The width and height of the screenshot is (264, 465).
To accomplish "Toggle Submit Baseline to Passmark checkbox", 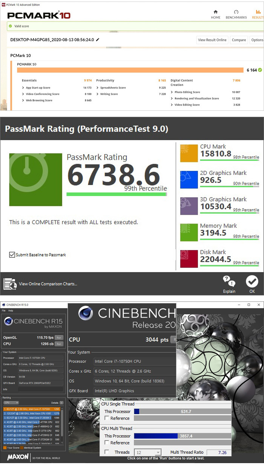I will [x=12, y=255].
